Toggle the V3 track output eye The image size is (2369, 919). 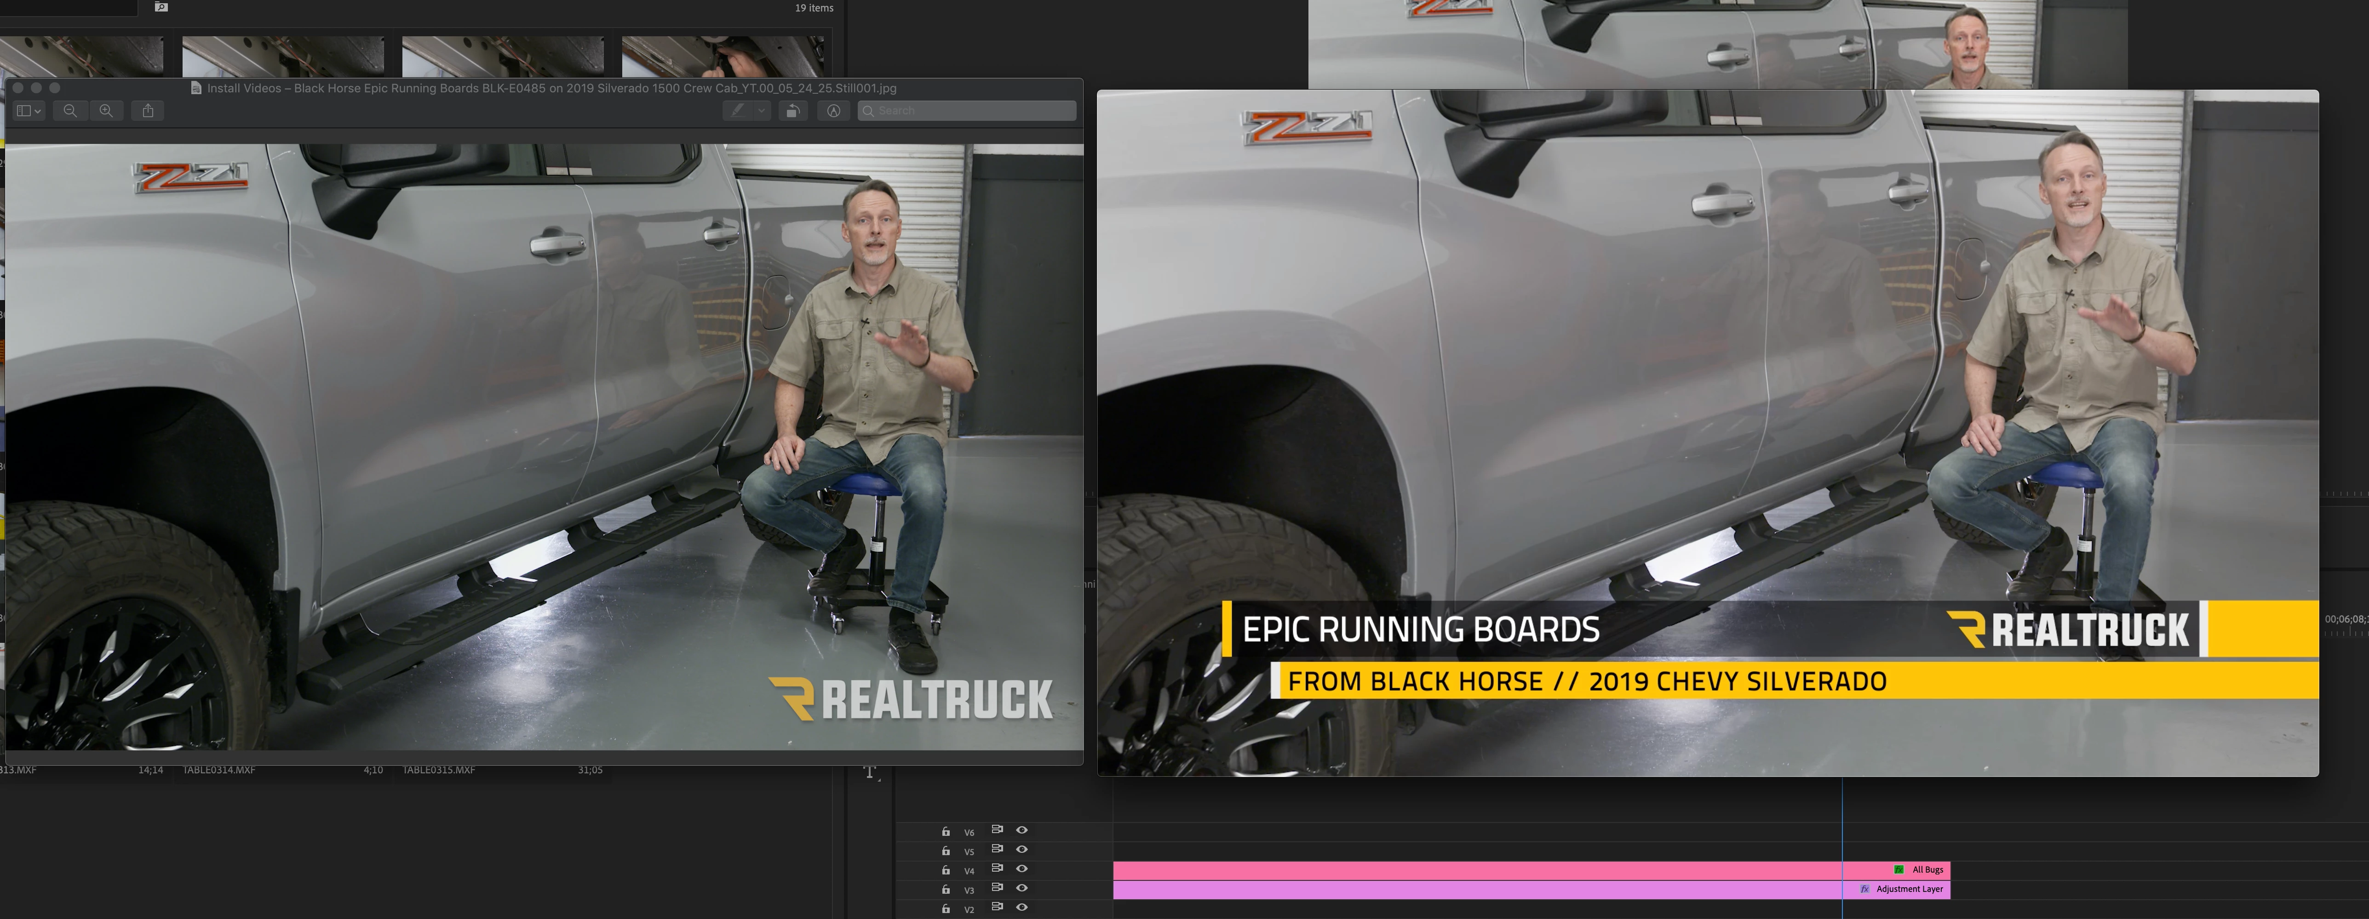[x=1022, y=888]
